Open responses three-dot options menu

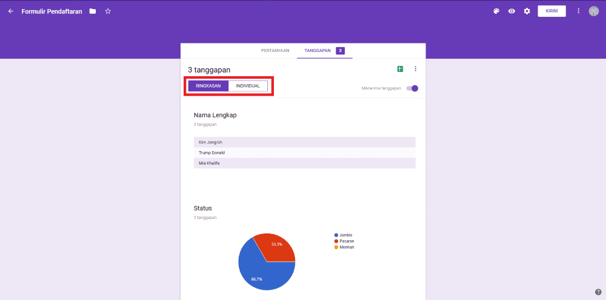pyautogui.click(x=416, y=68)
